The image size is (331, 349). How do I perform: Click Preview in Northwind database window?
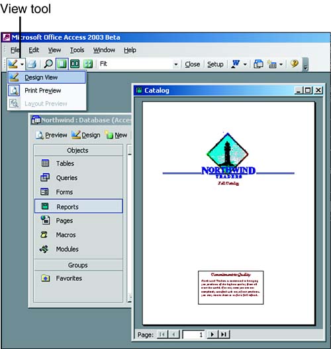(x=52, y=135)
